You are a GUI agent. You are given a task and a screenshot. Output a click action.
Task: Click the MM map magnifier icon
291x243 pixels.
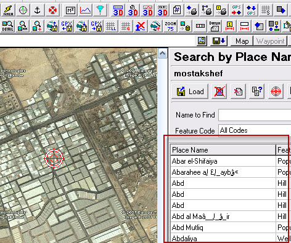pyautogui.click(x=22, y=26)
